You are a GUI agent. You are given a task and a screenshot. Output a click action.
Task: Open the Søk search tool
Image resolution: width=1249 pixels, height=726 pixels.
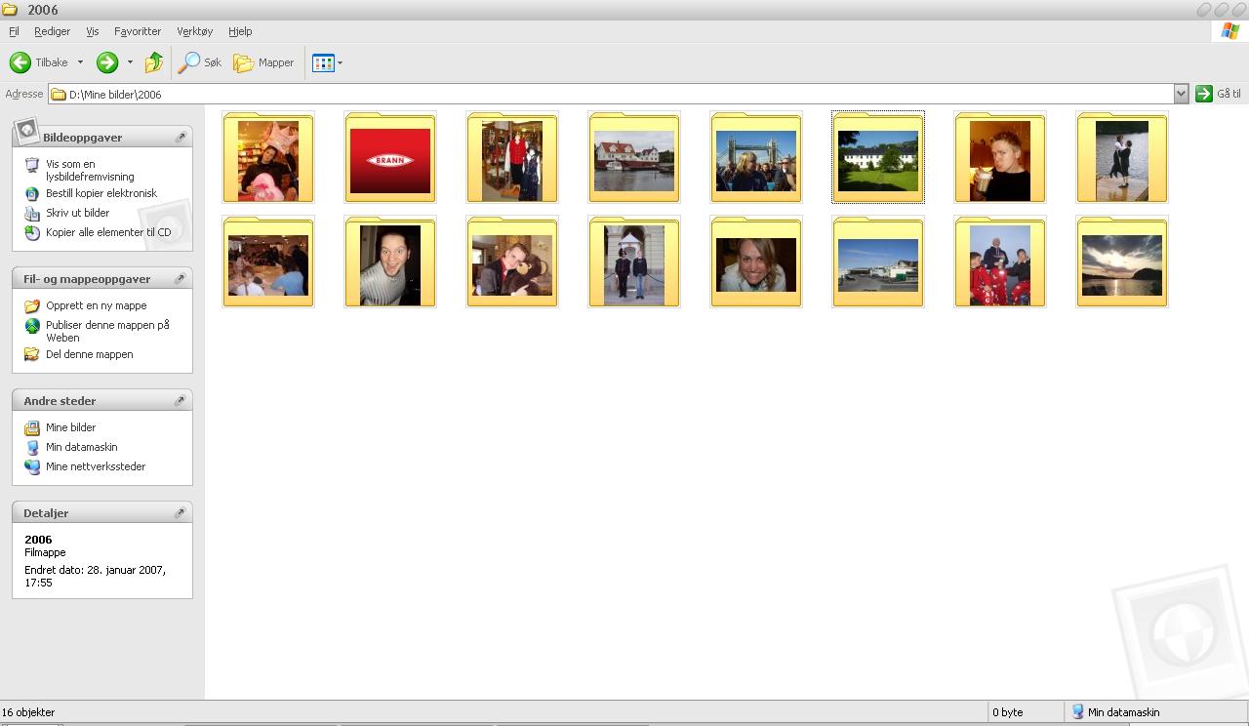[200, 62]
